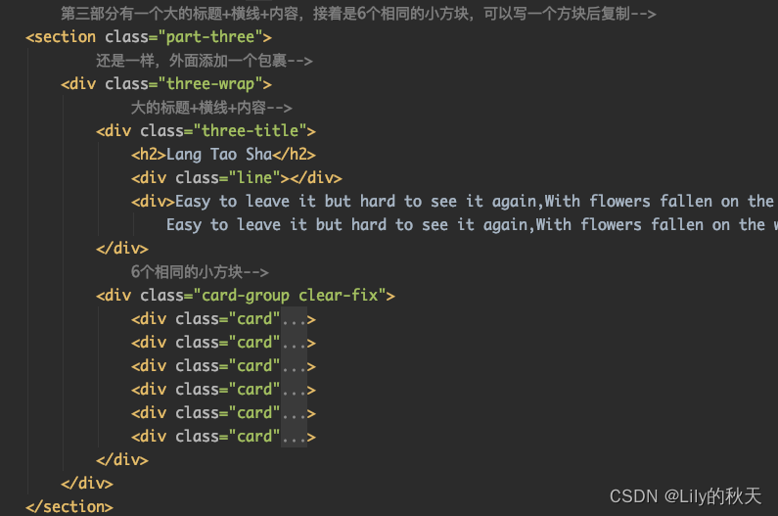Image resolution: width=778 pixels, height=516 pixels.
Task: Click the opening h2 tag
Action: [x=149, y=155]
